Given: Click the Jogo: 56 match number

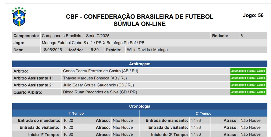Looking at the screenshot, I should 253,15.
